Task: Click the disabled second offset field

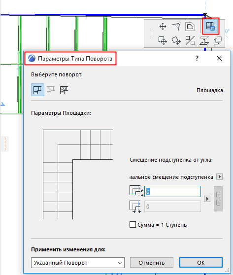Action: pos(172,206)
